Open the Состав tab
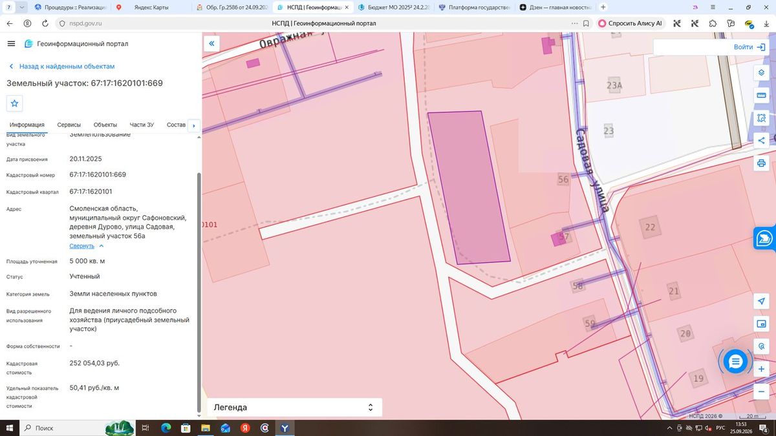This screenshot has height=436, width=776. pyautogui.click(x=176, y=125)
